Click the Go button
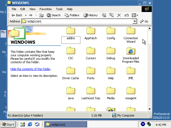 [x=144, y=21]
